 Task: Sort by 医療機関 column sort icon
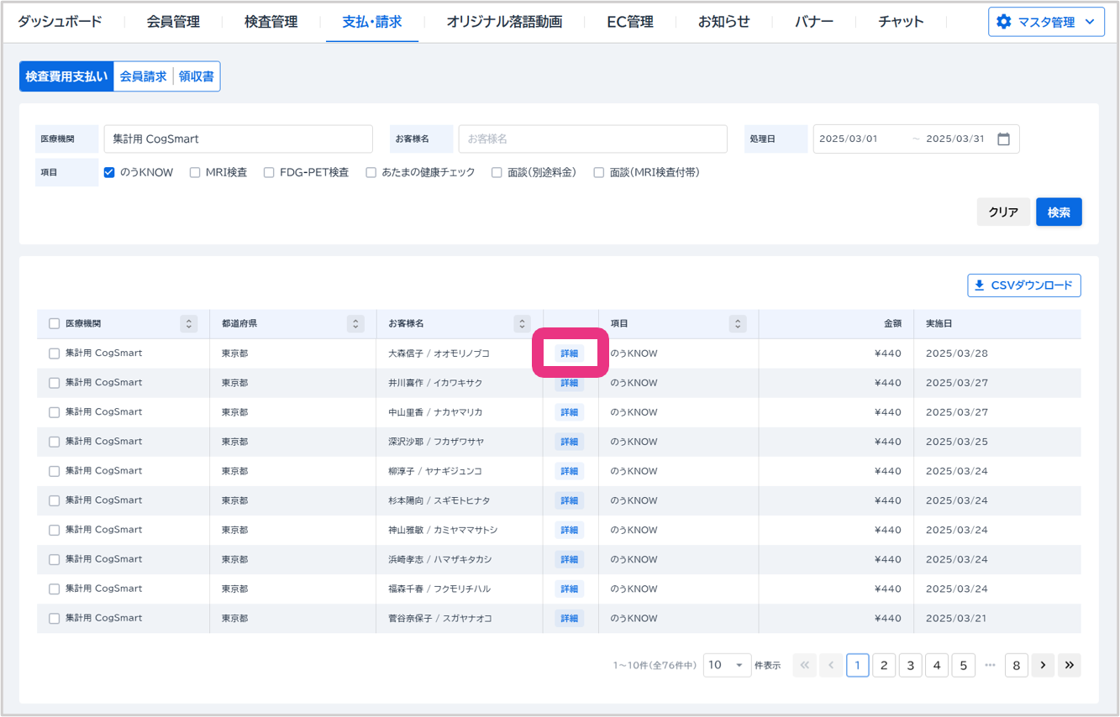coord(189,324)
